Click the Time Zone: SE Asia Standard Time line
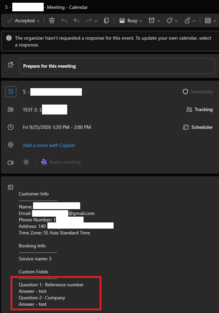 tap(54, 233)
